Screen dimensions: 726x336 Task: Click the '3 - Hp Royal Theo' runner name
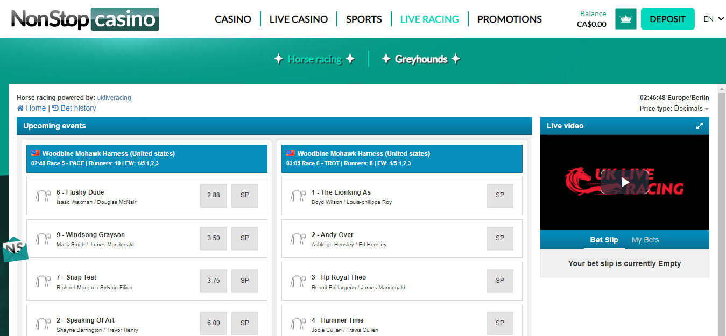339,277
